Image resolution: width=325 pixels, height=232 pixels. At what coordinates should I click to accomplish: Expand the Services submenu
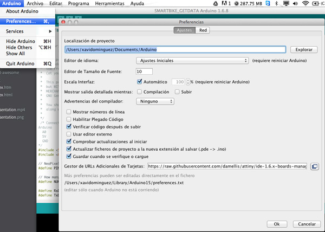tap(28, 31)
